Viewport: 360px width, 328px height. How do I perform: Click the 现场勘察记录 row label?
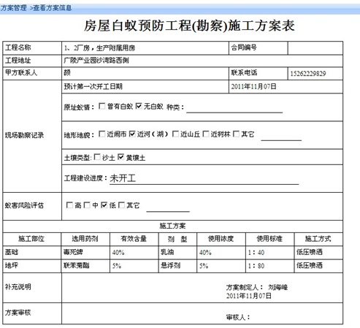pyautogui.click(x=24, y=135)
